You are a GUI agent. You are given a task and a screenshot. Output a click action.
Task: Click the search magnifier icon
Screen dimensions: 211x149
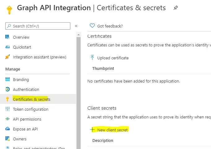[x=9, y=26]
